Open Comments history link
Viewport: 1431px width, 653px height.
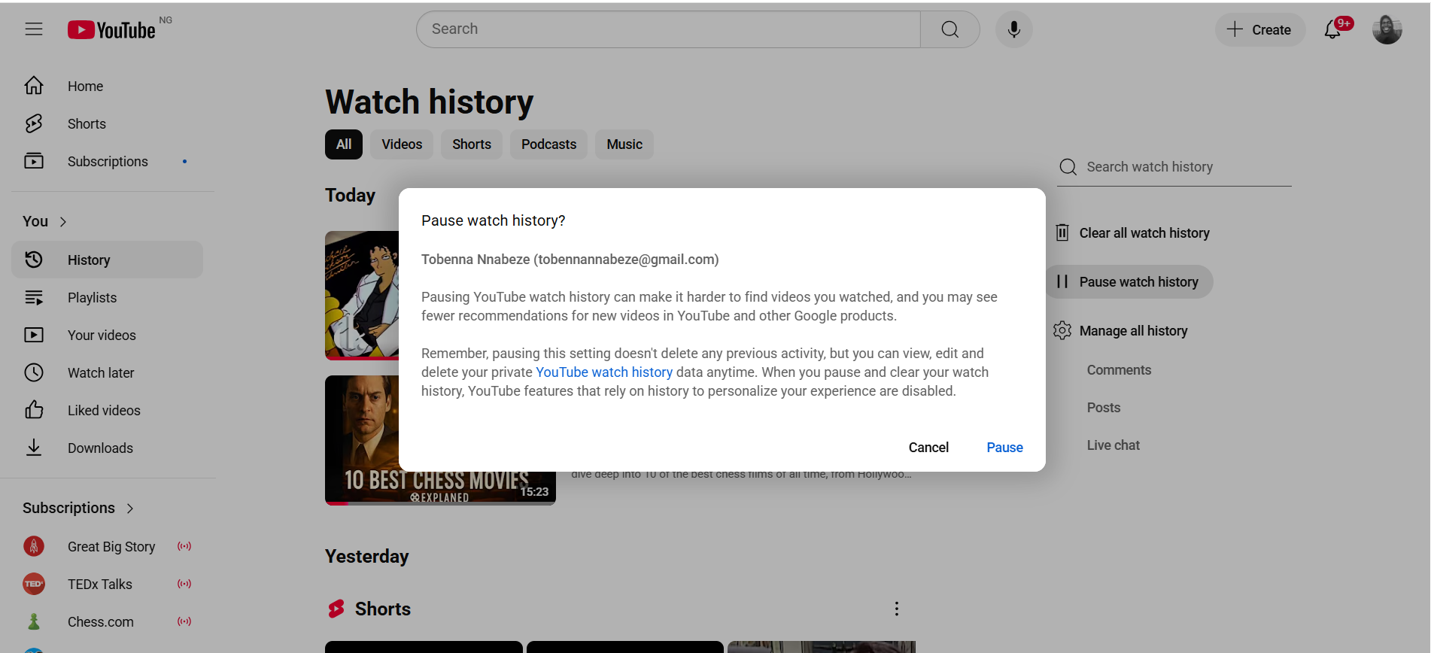point(1119,370)
